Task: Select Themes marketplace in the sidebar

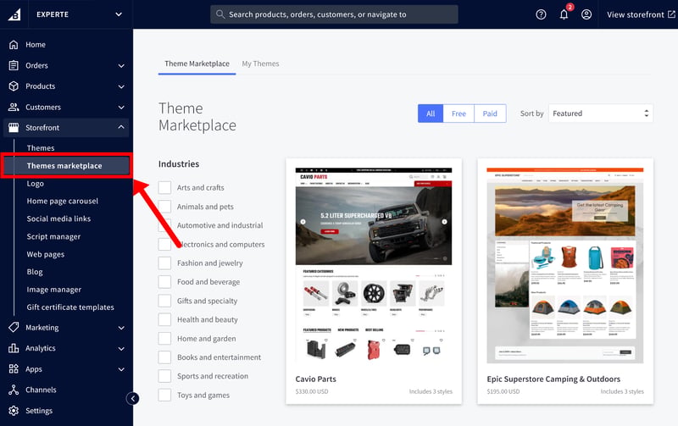Action: (x=66, y=166)
